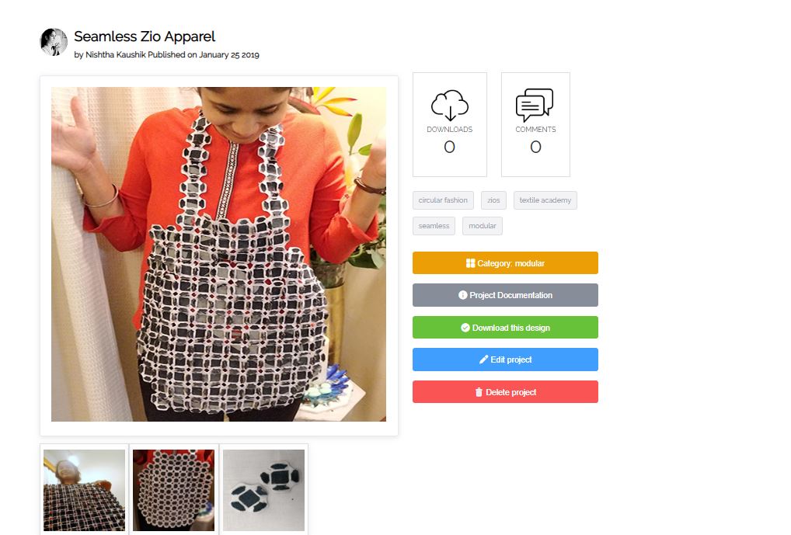Open author name Nishtha Kaushik link
Screen dimensions: 791x535
pyautogui.click(x=115, y=54)
